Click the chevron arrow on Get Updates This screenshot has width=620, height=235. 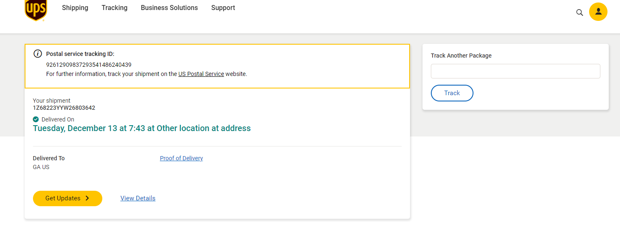pyautogui.click(x=87, y=198)
